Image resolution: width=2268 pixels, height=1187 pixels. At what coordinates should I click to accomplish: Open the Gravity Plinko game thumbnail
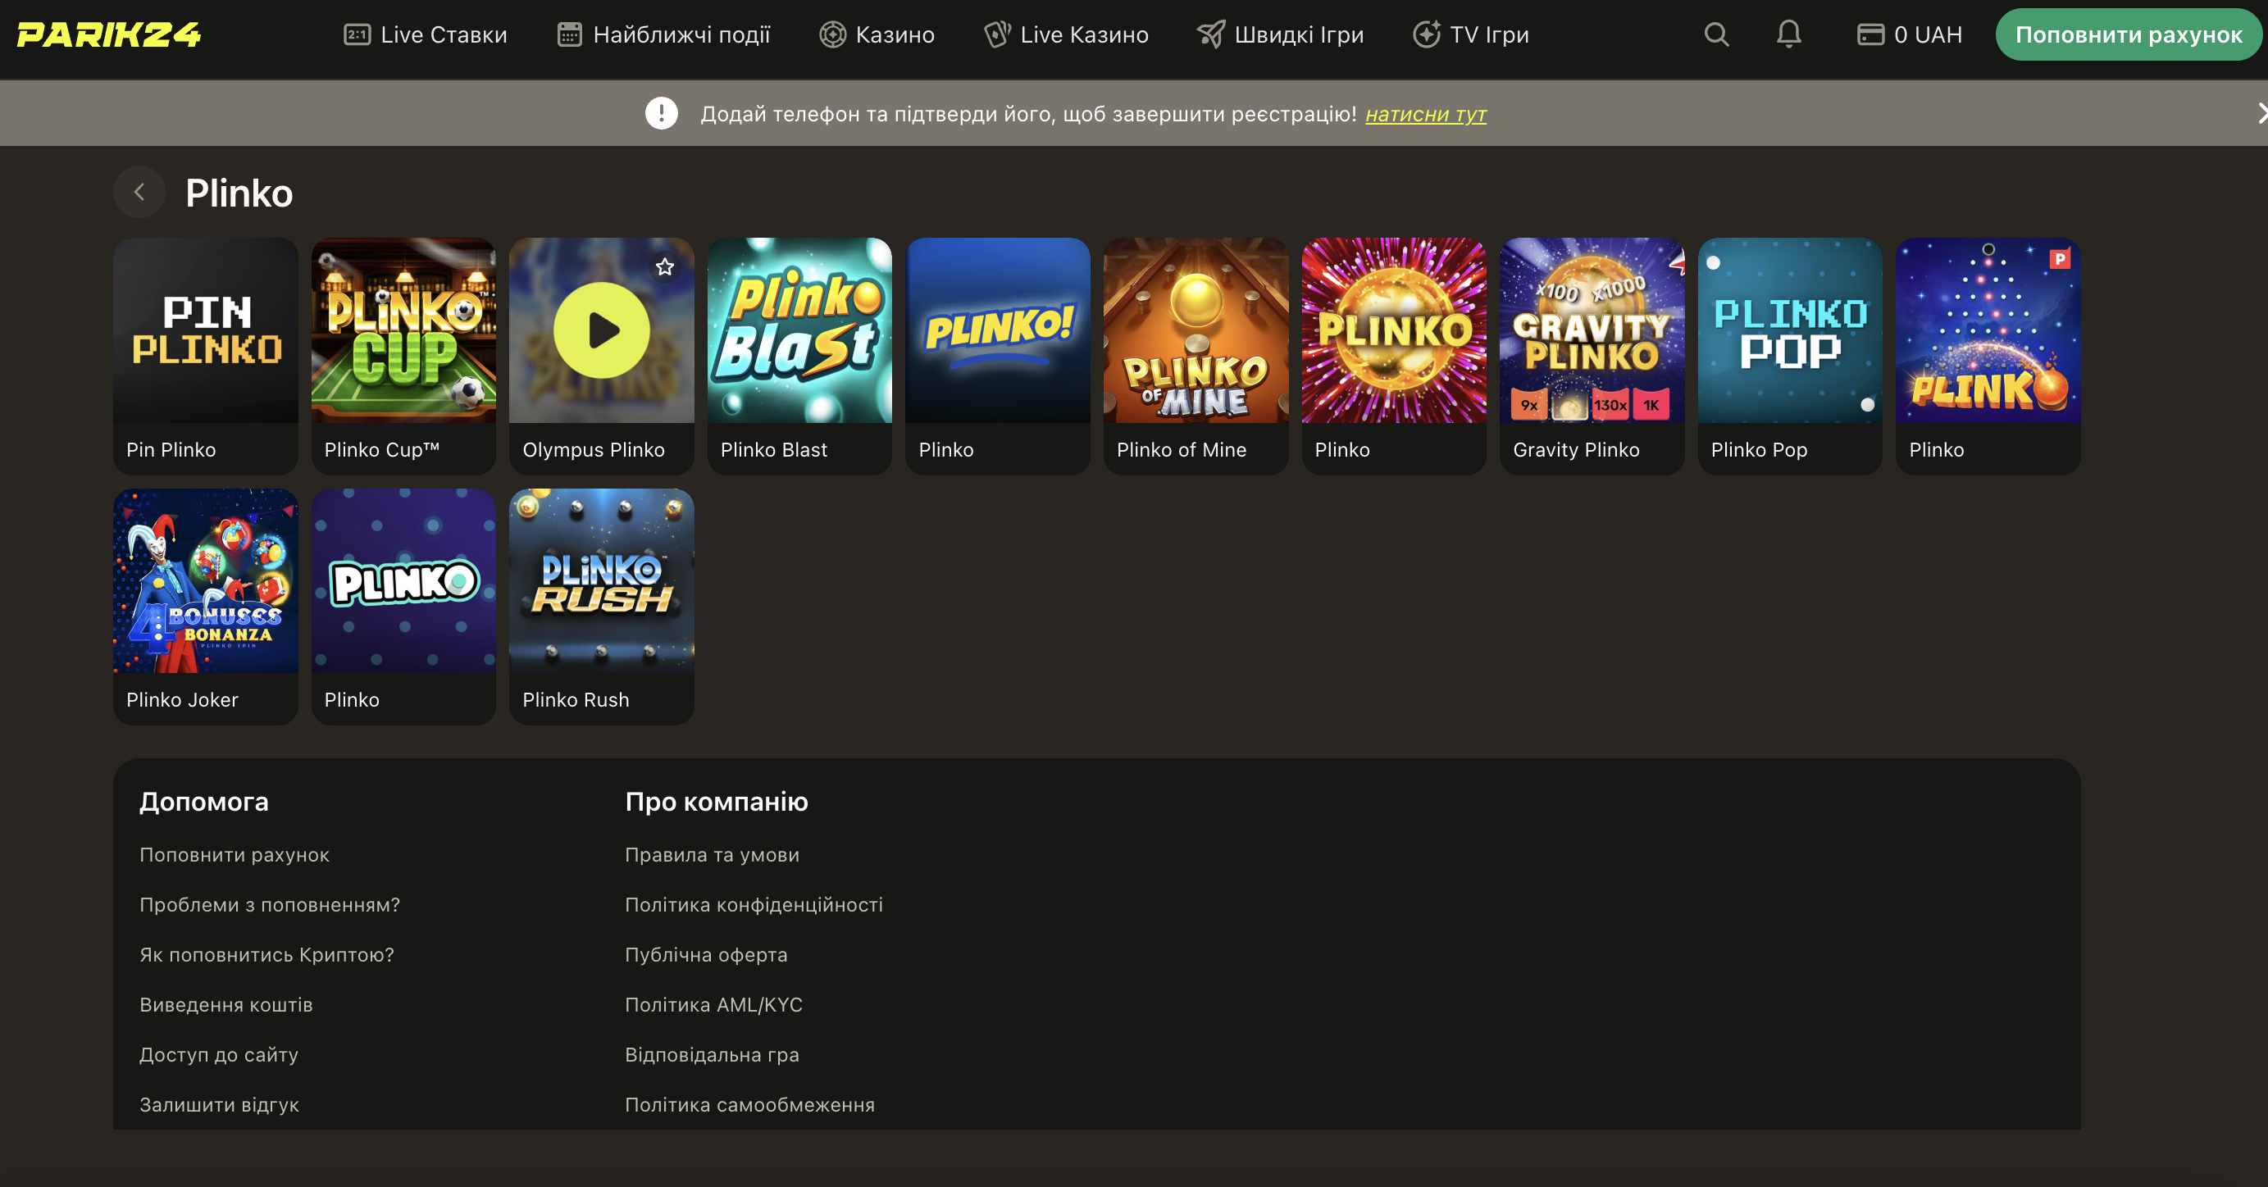pos(1592,331)
